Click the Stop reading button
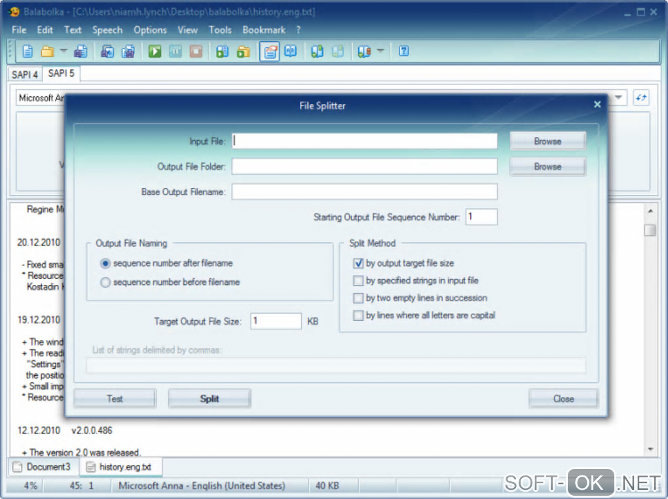 coord(196,52)
